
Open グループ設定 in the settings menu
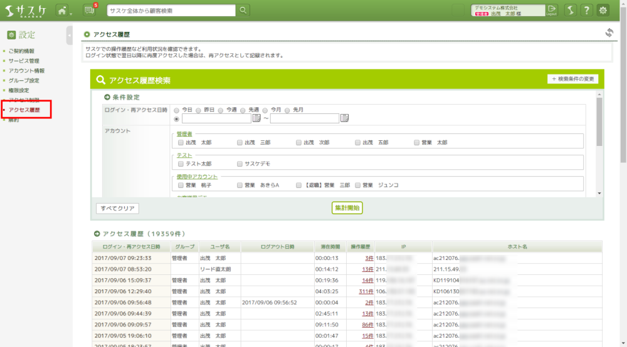pyautogui.click(x=24, y=81)
